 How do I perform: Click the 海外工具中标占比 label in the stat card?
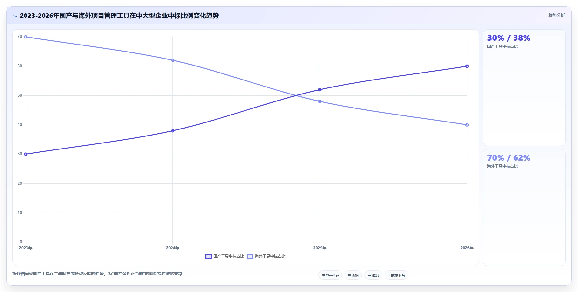(x=502, y=166)
